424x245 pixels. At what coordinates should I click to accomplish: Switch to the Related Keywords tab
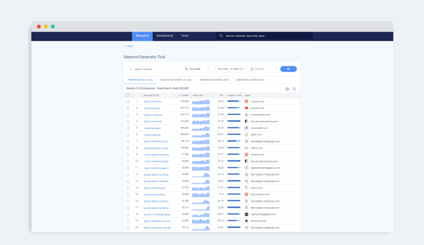(x=176, y=80)
